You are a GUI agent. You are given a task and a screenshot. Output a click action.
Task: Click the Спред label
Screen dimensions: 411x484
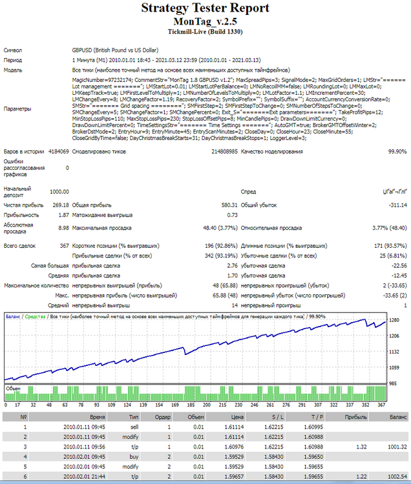(248, 192)
